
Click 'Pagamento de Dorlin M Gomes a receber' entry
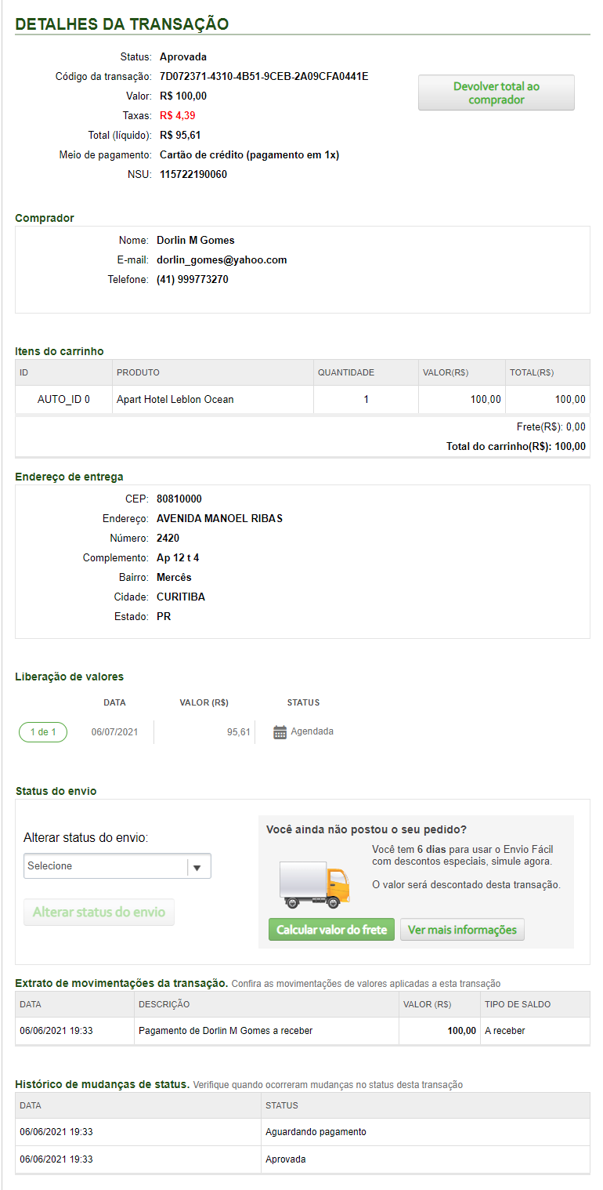226,1031
